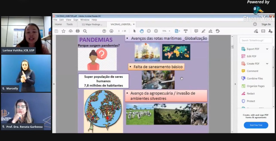
Task: Select the Hand pan tool
Action: tap(142, 31)
